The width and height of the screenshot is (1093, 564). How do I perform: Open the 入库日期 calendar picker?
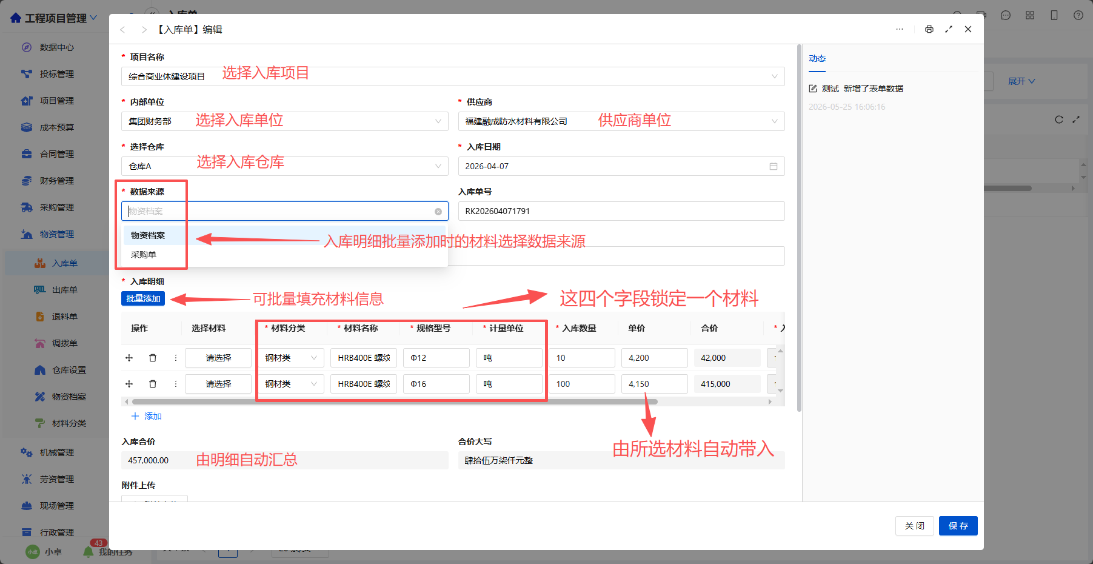tap(774, 166)
